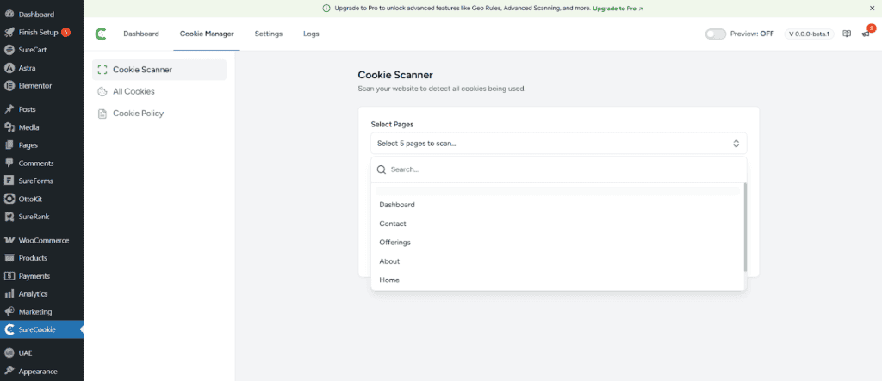The image size is (882, 381).
Task: Dismiss the upgrade banner
Action: pyautogui.click(x=872, y=9)
